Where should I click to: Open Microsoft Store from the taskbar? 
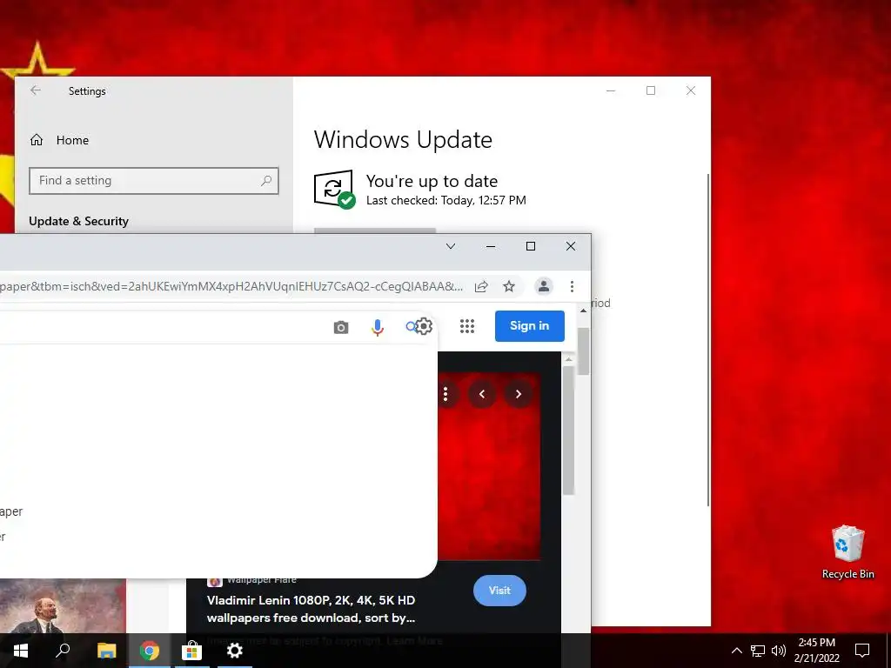191,651
